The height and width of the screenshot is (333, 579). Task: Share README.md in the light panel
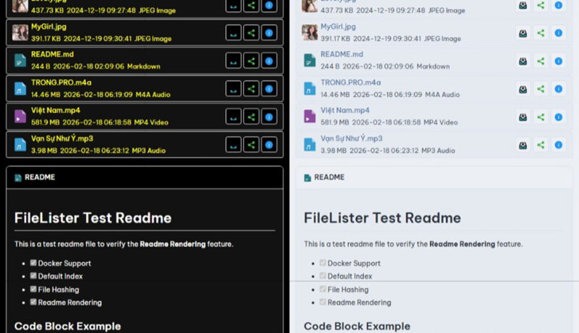(541, 61)
